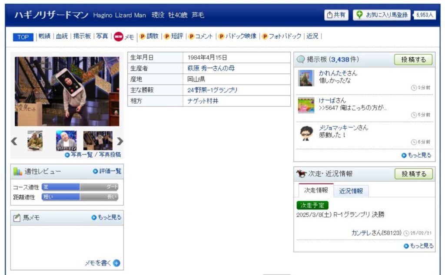The image size is (445, 275).
Task: Click メジョマッキーンさん's avatar icon
Action: coord(306,133)
